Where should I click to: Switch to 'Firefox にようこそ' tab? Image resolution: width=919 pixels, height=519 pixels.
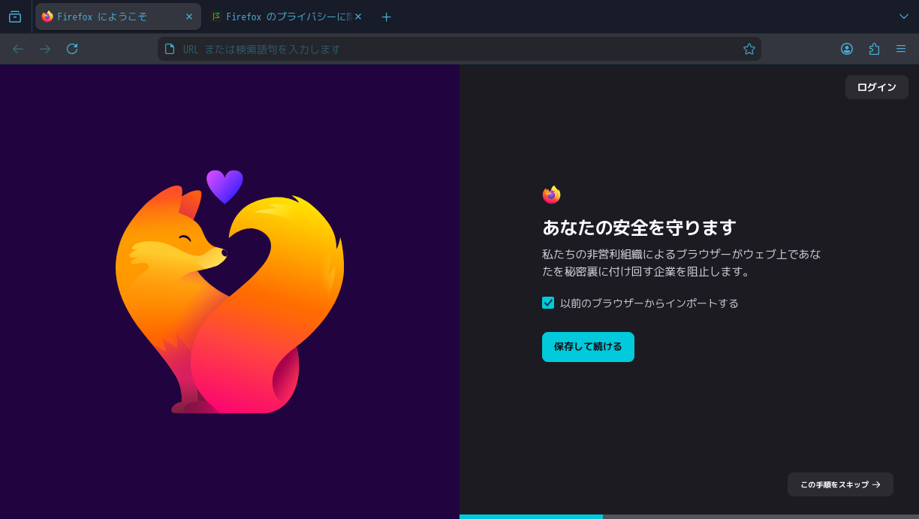pyautogui.click(x=118, y=17)
